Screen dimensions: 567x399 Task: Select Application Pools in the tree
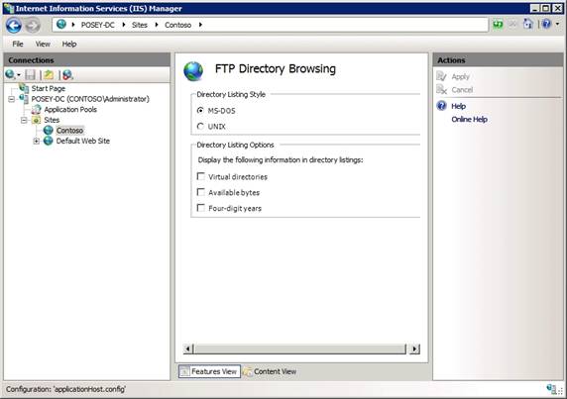coord(70,110)
